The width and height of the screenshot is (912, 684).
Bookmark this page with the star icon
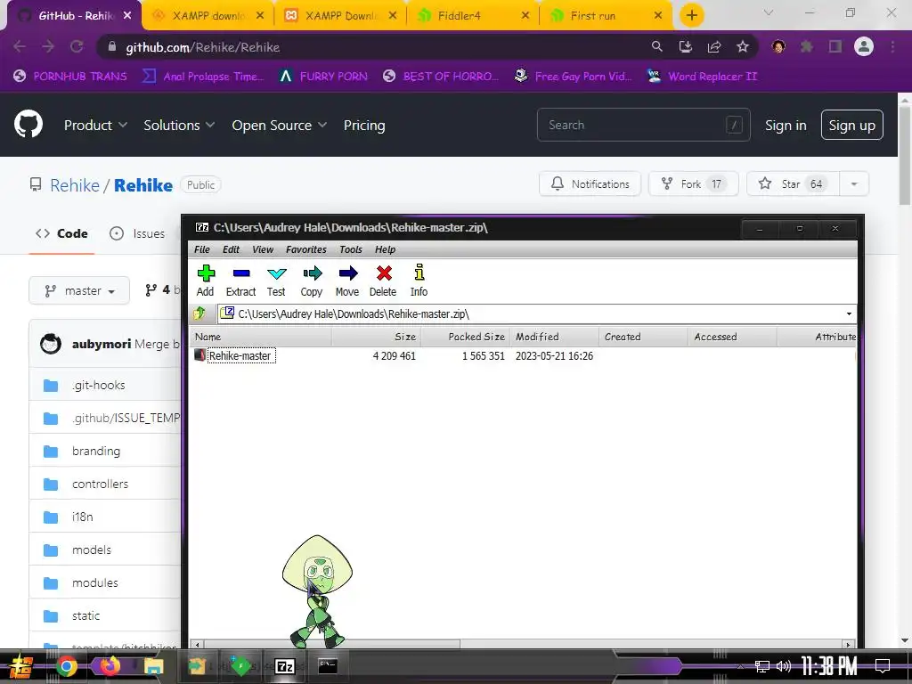(743, 46)
